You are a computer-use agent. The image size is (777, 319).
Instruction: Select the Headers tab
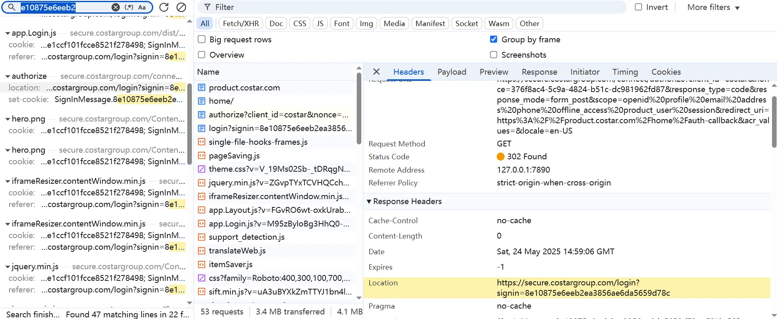click(x=409, y=72)
